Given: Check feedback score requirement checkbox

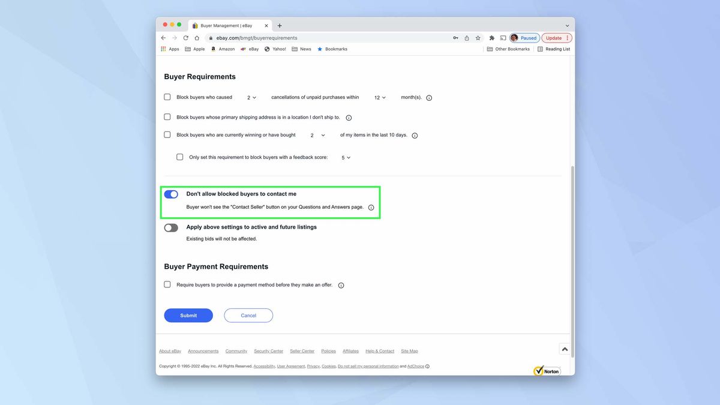Looking at the screenshot, I should coord(180,157).
